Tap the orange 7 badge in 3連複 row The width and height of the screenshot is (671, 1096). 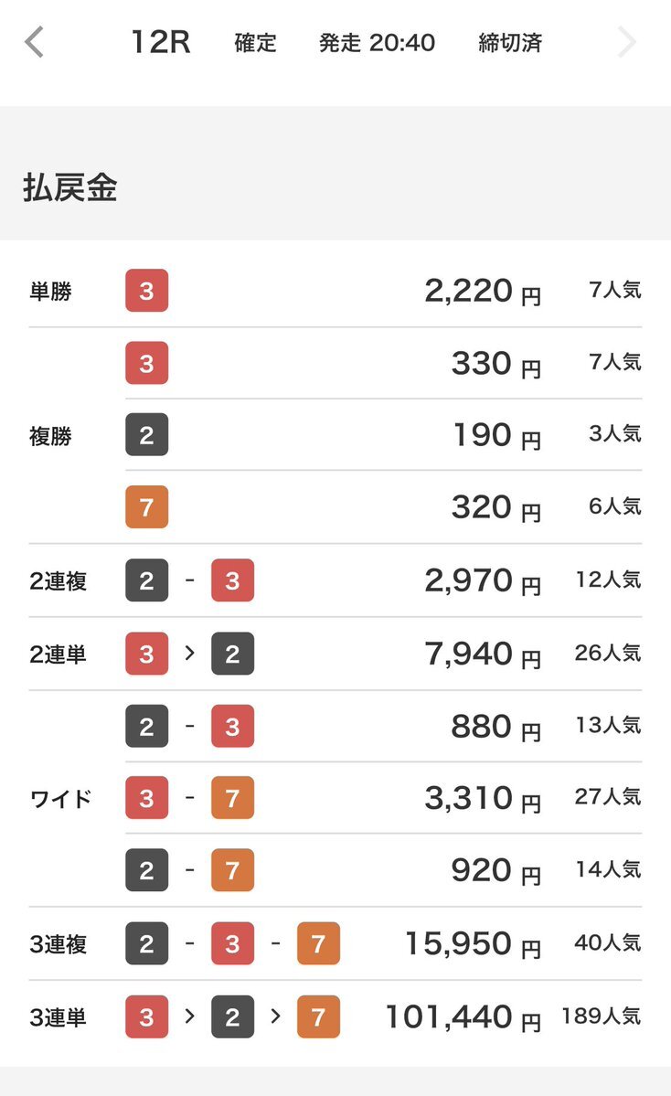[x=319, y=943]
